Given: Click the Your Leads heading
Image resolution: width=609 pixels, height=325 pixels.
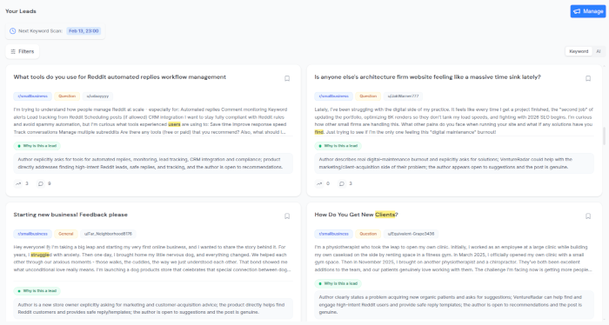Looking at the screenshot, I should point(21,10).
